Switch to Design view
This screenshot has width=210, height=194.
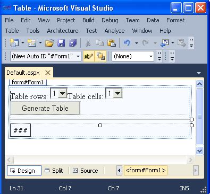pos(24,171)
